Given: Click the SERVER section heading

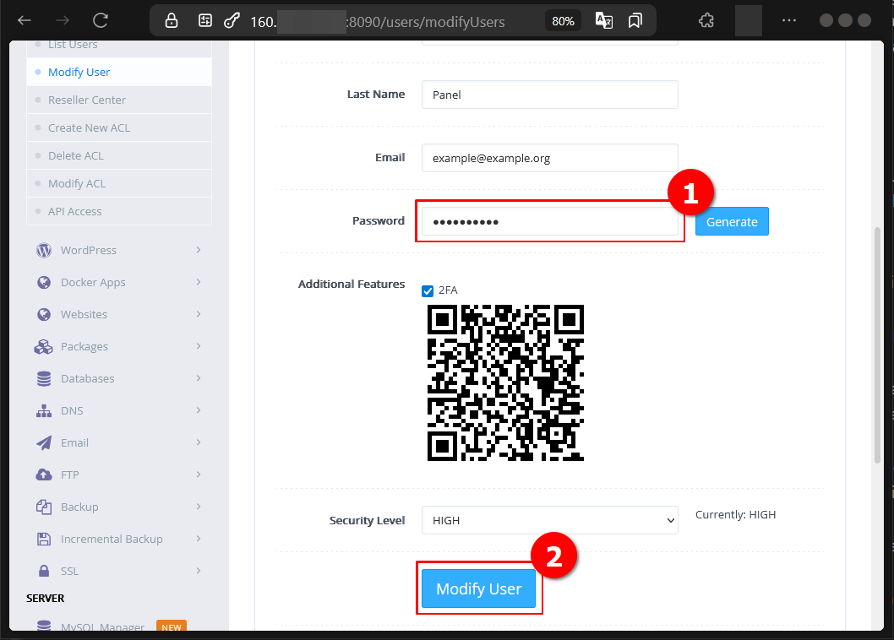Looking at the screenshot, I should click(45, 599).
